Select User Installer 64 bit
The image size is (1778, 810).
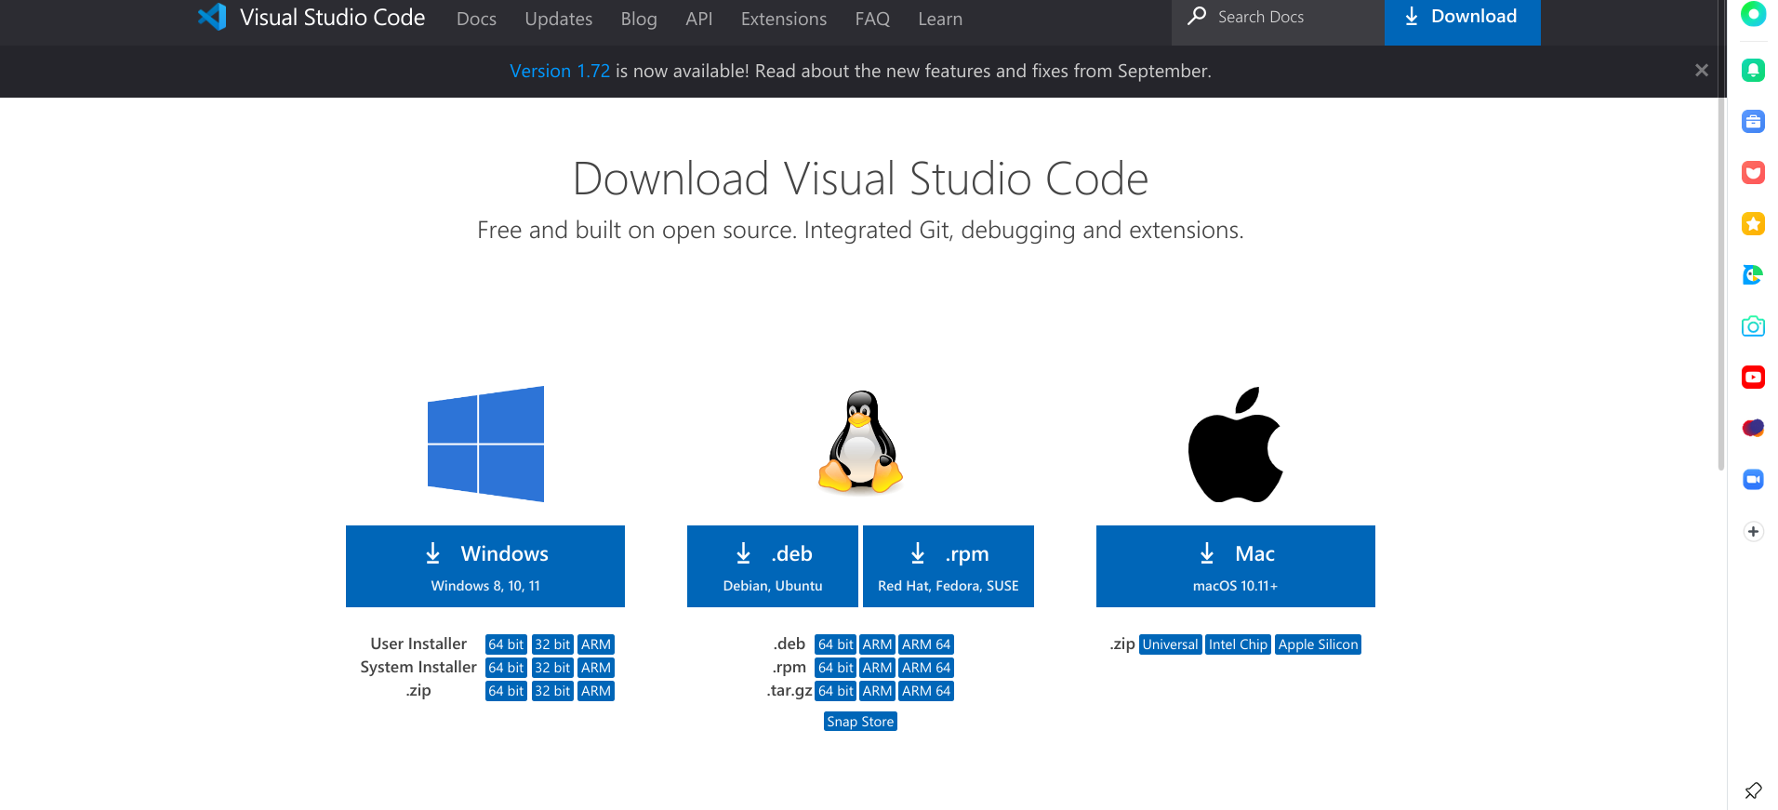pos(506,644)
